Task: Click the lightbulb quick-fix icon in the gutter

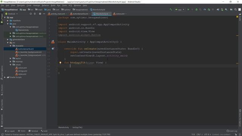Action: tap(60, 63)
